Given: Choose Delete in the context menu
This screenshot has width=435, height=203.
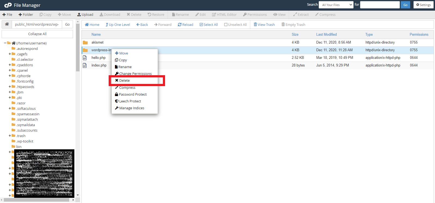Looking at the screenshot, I should pos(124,81).
